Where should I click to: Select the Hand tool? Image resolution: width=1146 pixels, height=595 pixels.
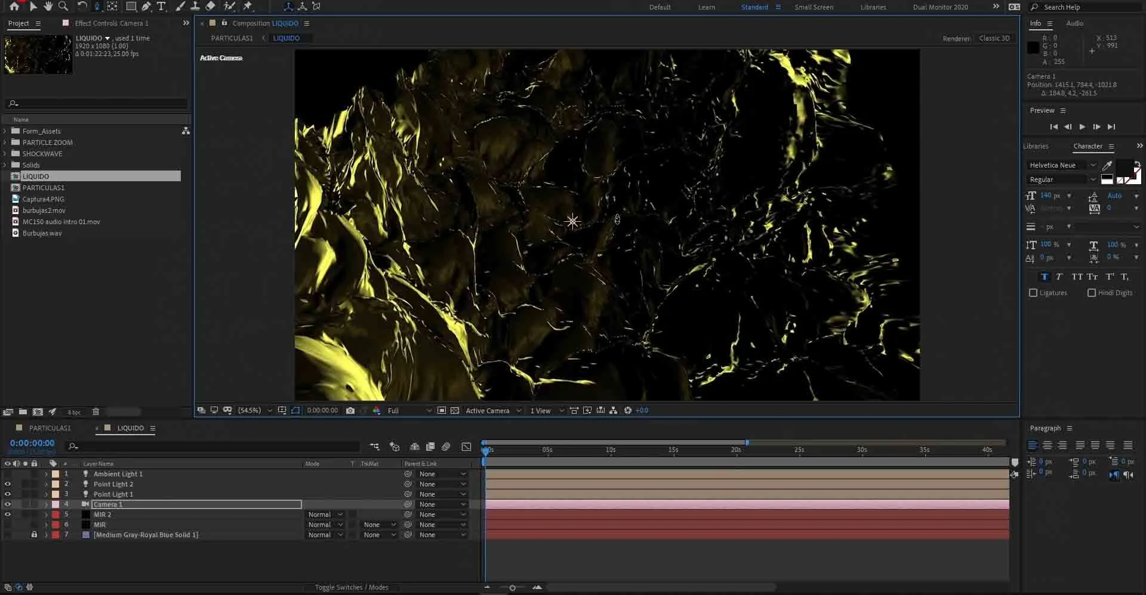[x=48, y=7]
